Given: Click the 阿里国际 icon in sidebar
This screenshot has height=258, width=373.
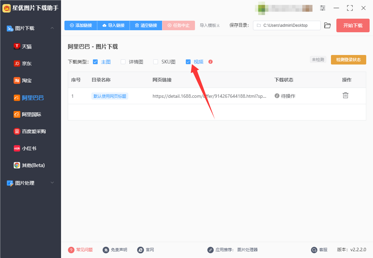Looking at the screenshot, I should point(17,114).
